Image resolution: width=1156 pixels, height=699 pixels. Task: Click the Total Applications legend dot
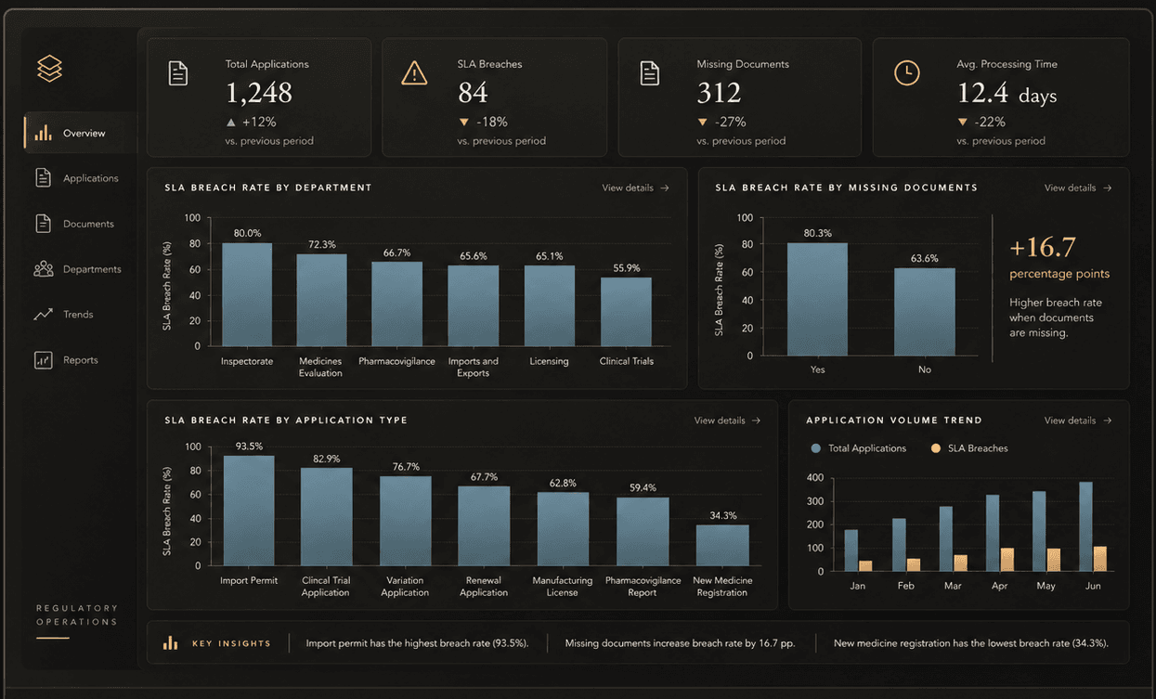[815, 448]
